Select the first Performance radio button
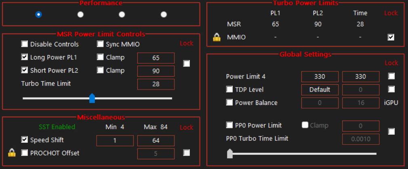Screen dimensions: 408x169 point(38,15)
